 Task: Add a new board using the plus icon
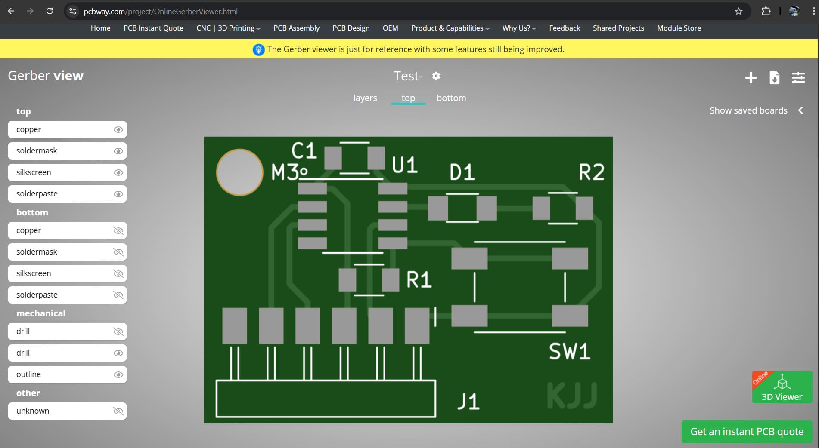[751, 78]
